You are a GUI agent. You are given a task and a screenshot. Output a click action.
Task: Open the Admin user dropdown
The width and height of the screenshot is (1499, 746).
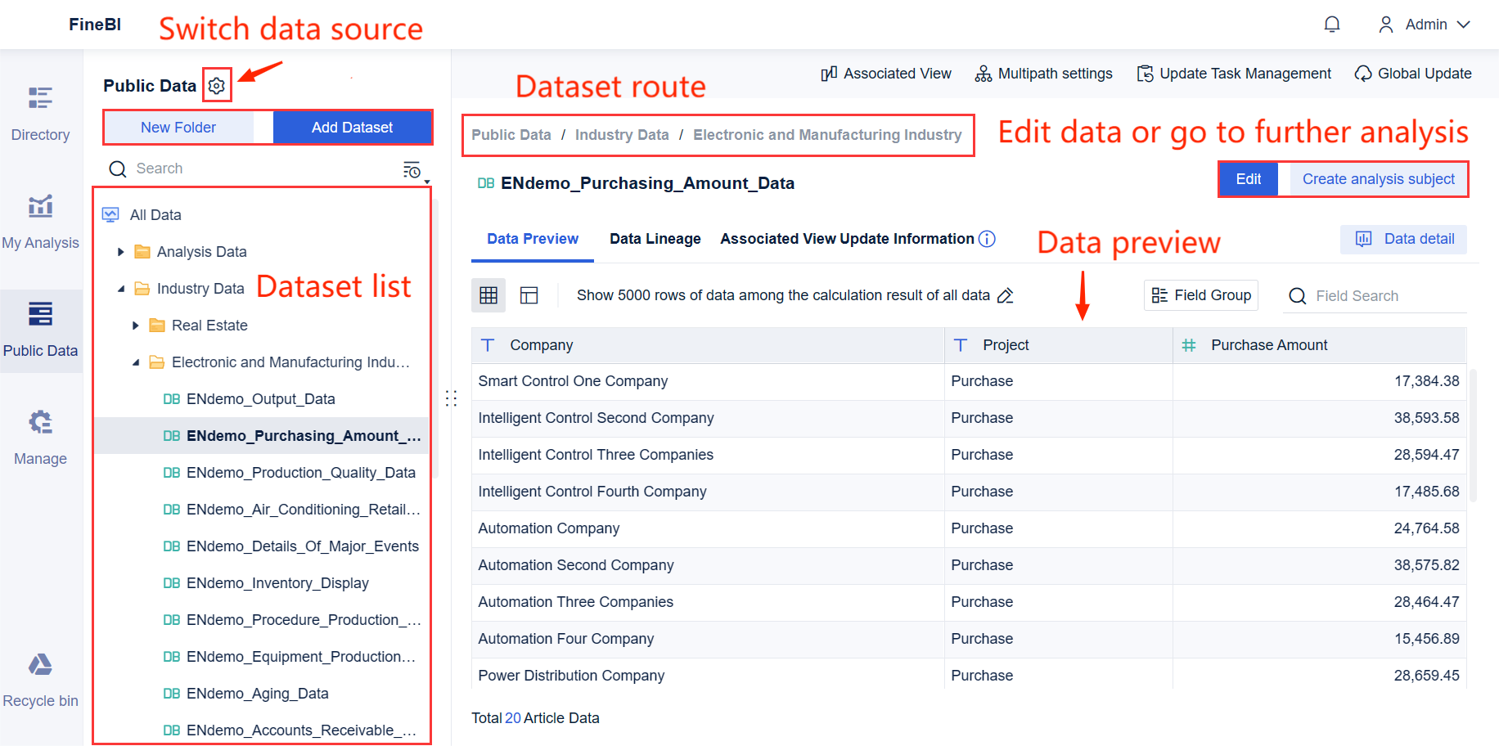[1426, 25]
